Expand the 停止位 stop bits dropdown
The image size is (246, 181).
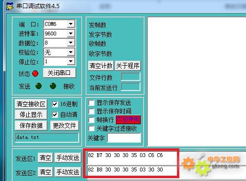71,61
